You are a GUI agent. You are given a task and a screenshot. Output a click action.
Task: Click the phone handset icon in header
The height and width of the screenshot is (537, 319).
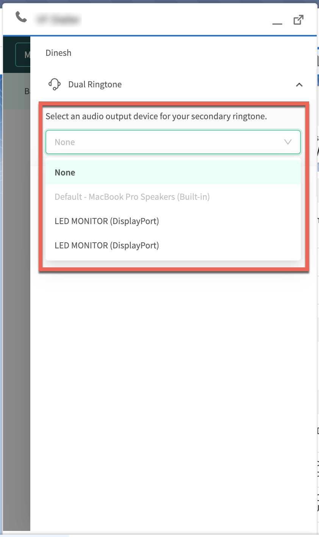21,17
